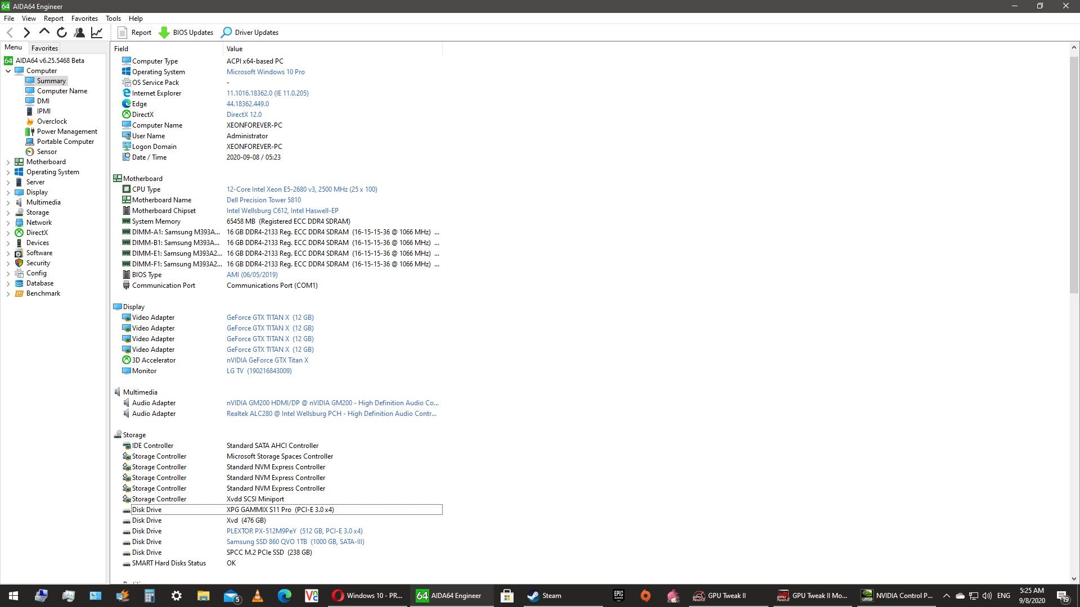Open the graph chart toolbar icon

97,33
